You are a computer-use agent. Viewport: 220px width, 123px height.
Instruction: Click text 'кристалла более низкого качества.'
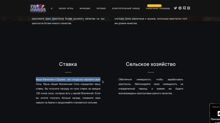pyautogui.click(x=52, y=24)
